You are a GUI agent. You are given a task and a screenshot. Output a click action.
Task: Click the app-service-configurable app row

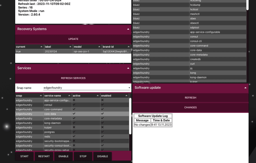(x=190, y=32)
